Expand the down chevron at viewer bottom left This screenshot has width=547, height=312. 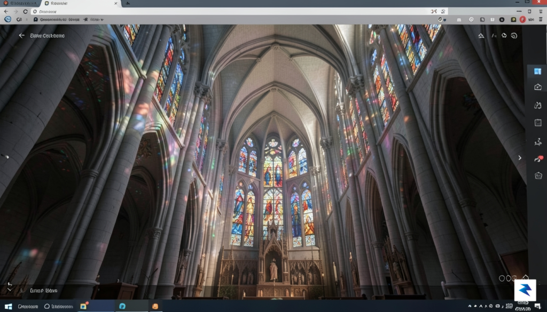click(x=10, y=289)
